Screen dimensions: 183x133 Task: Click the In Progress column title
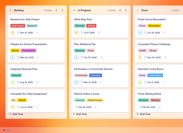[x=84, y=10]
